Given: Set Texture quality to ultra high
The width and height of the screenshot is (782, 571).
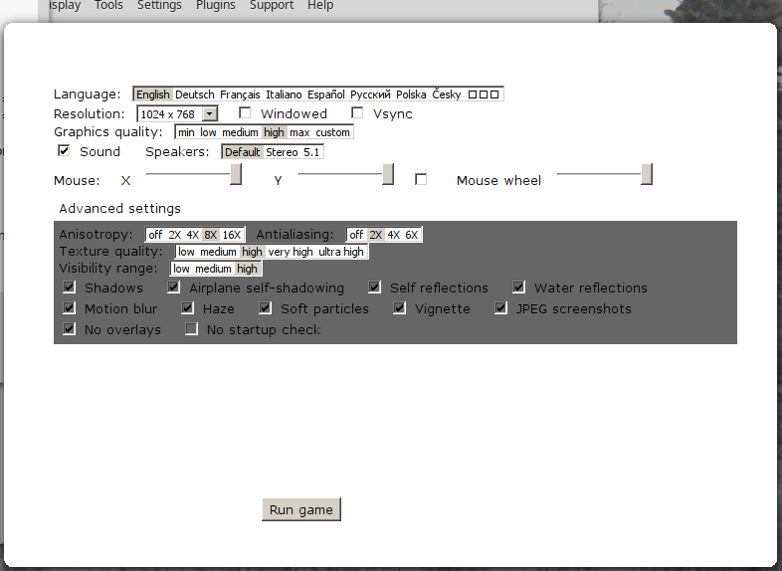Looking at the screenshot, I should 341,252.
